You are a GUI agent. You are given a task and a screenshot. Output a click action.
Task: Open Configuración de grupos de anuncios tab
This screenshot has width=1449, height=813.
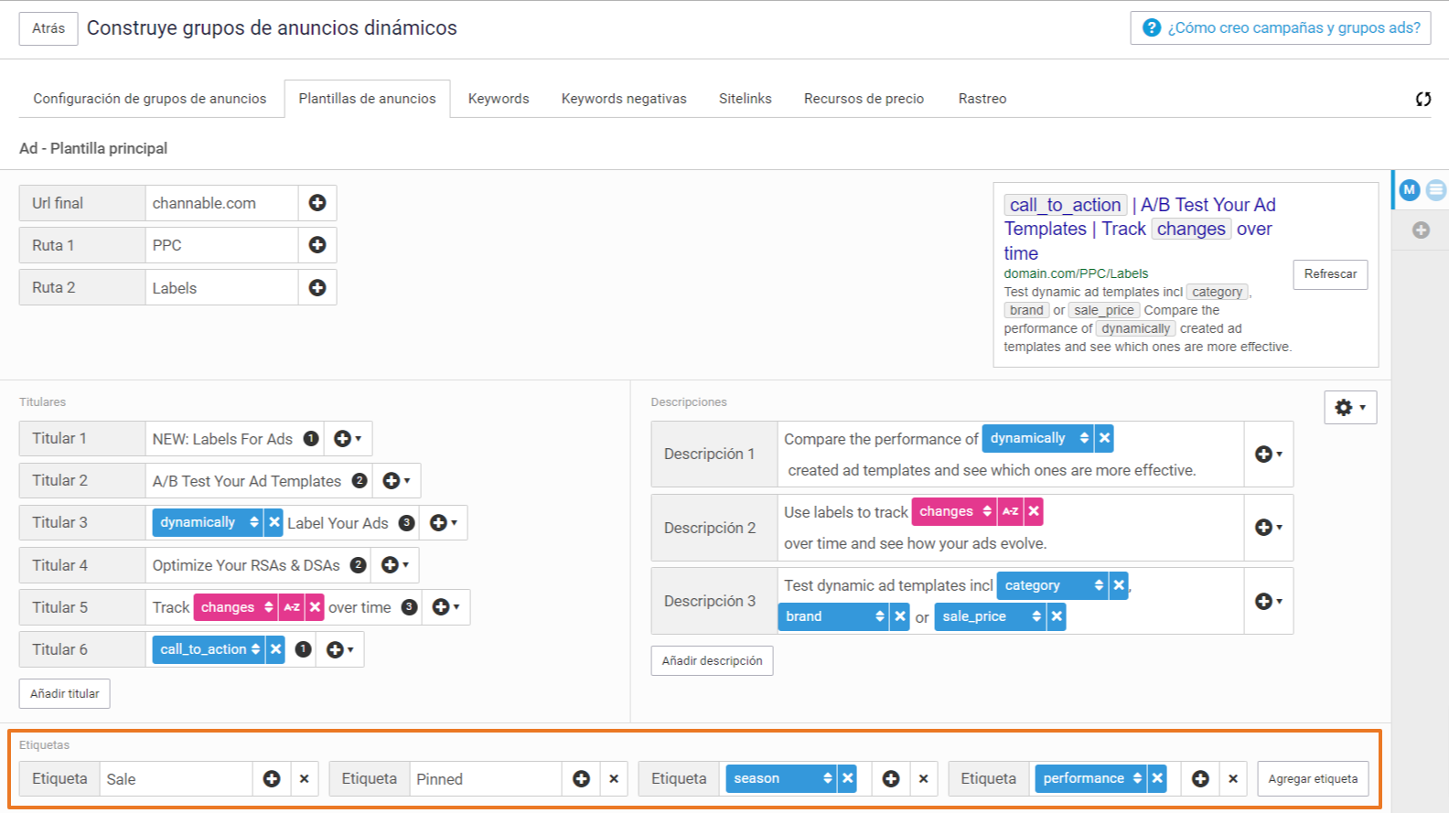[150, 99]
